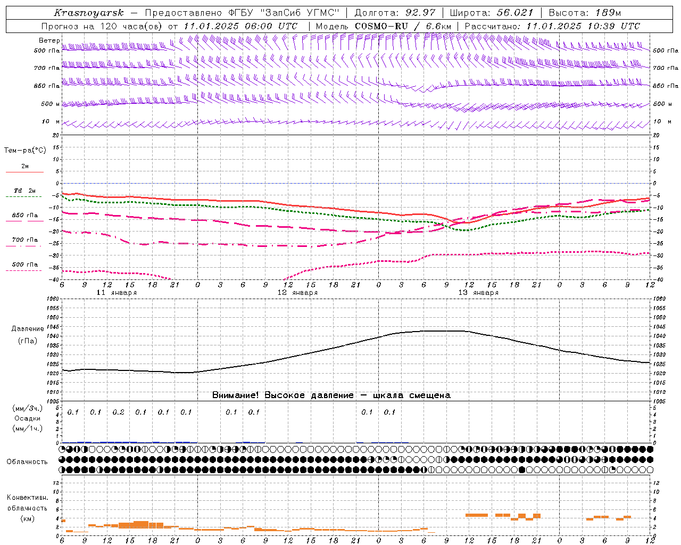This screenshot has width=681, height=545.
Task: Click the warning 'Внимание! Высокое давление — шкала смещена'
Action: [x=331, y=395]
